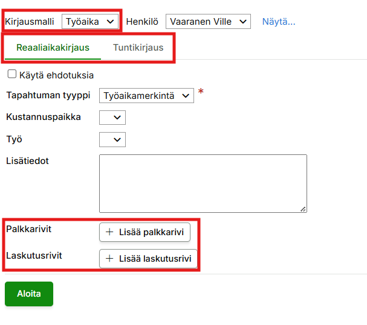The height and width of the screenshot is (325, 367).
Task: Click inside the Lisätiedot text area
Action: pos(203,183)
